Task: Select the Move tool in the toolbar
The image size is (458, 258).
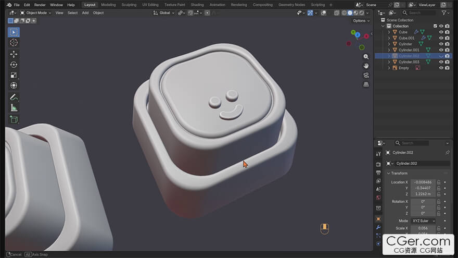Action: click(x=14, y=54)
